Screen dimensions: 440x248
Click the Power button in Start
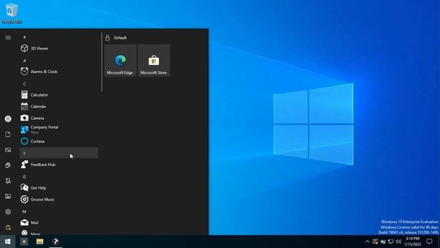click(x=8, y=227)
